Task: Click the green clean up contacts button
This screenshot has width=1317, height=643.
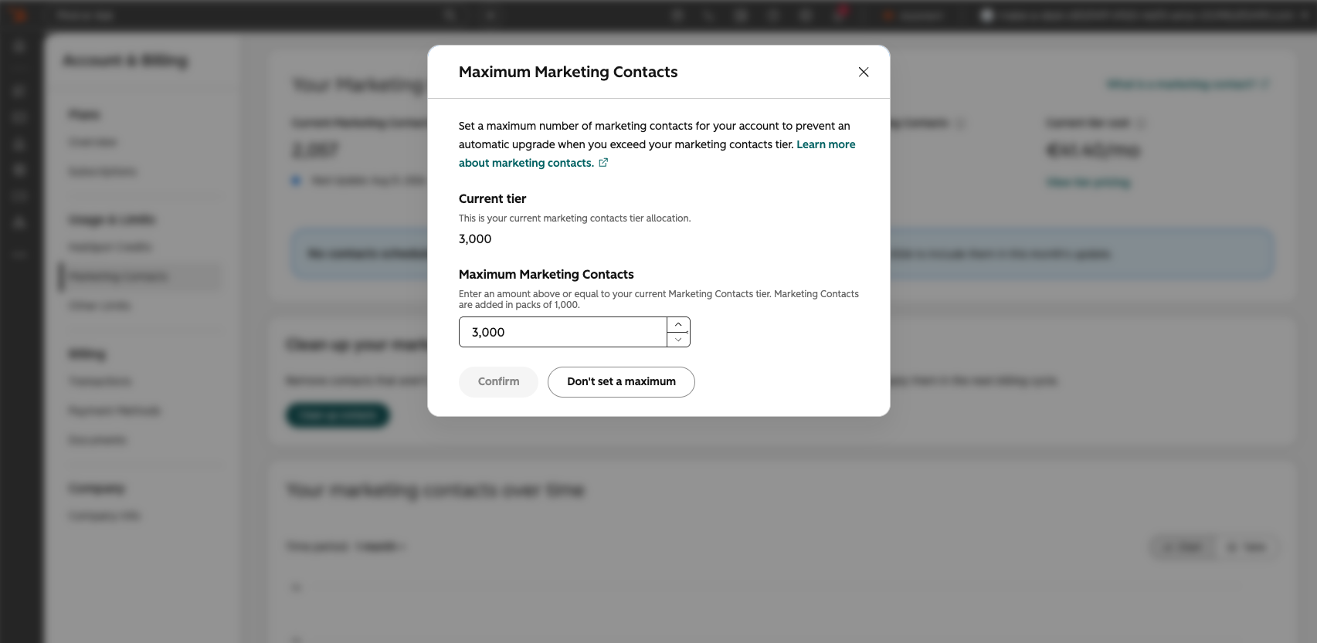Action: click(338, 415)
